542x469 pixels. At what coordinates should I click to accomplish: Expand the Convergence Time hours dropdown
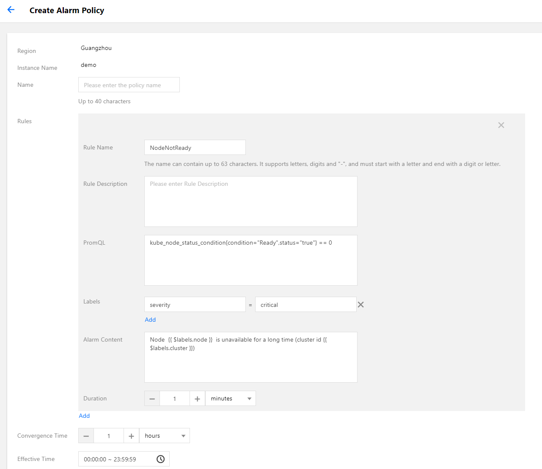[165, 436]
